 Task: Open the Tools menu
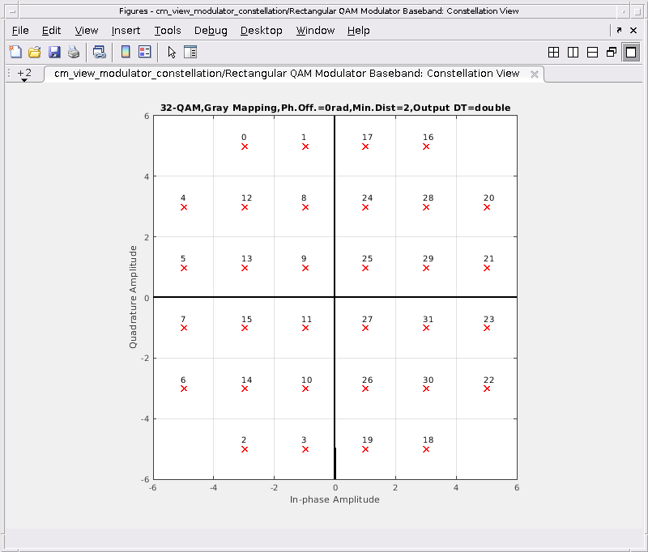(x=168, y=31)
